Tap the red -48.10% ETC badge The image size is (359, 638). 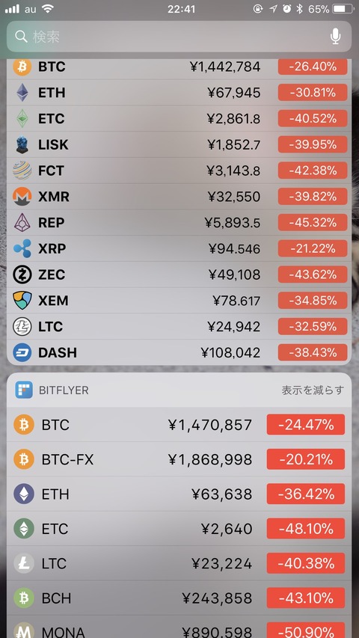tap(306, 529)
